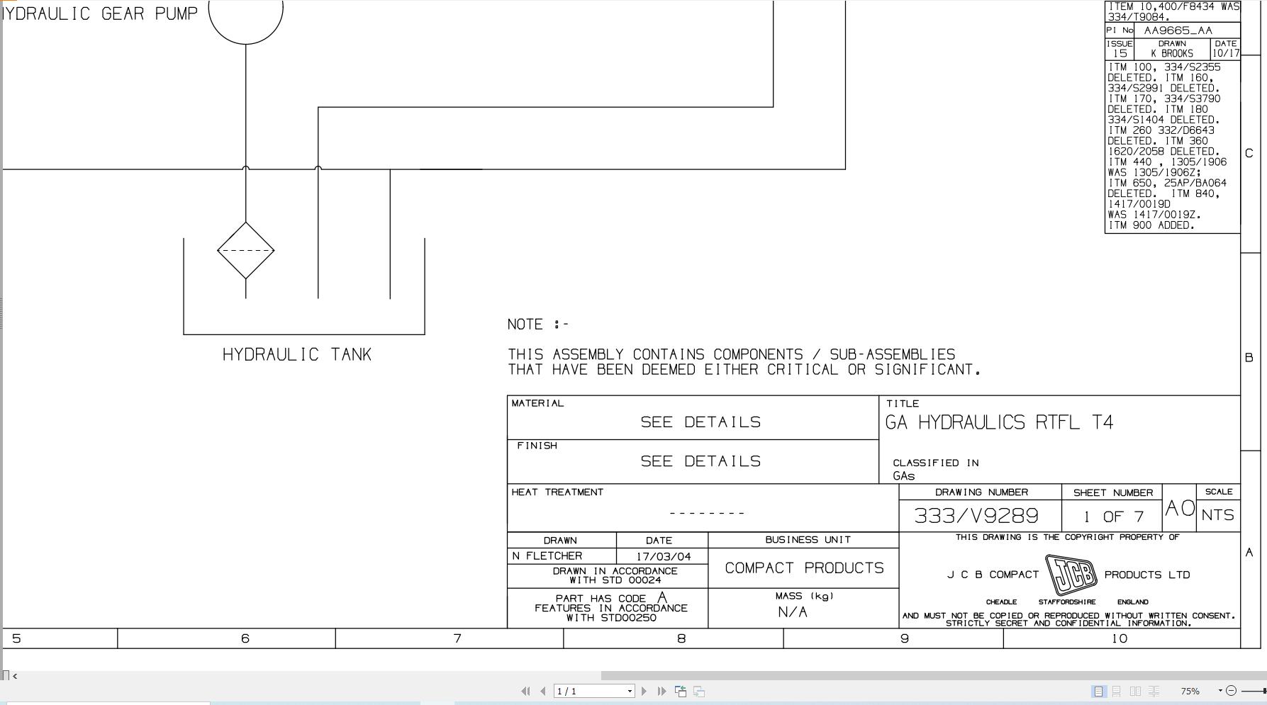Go to the first page
The width and height of the screenshot is (1267, 705).
525,690
